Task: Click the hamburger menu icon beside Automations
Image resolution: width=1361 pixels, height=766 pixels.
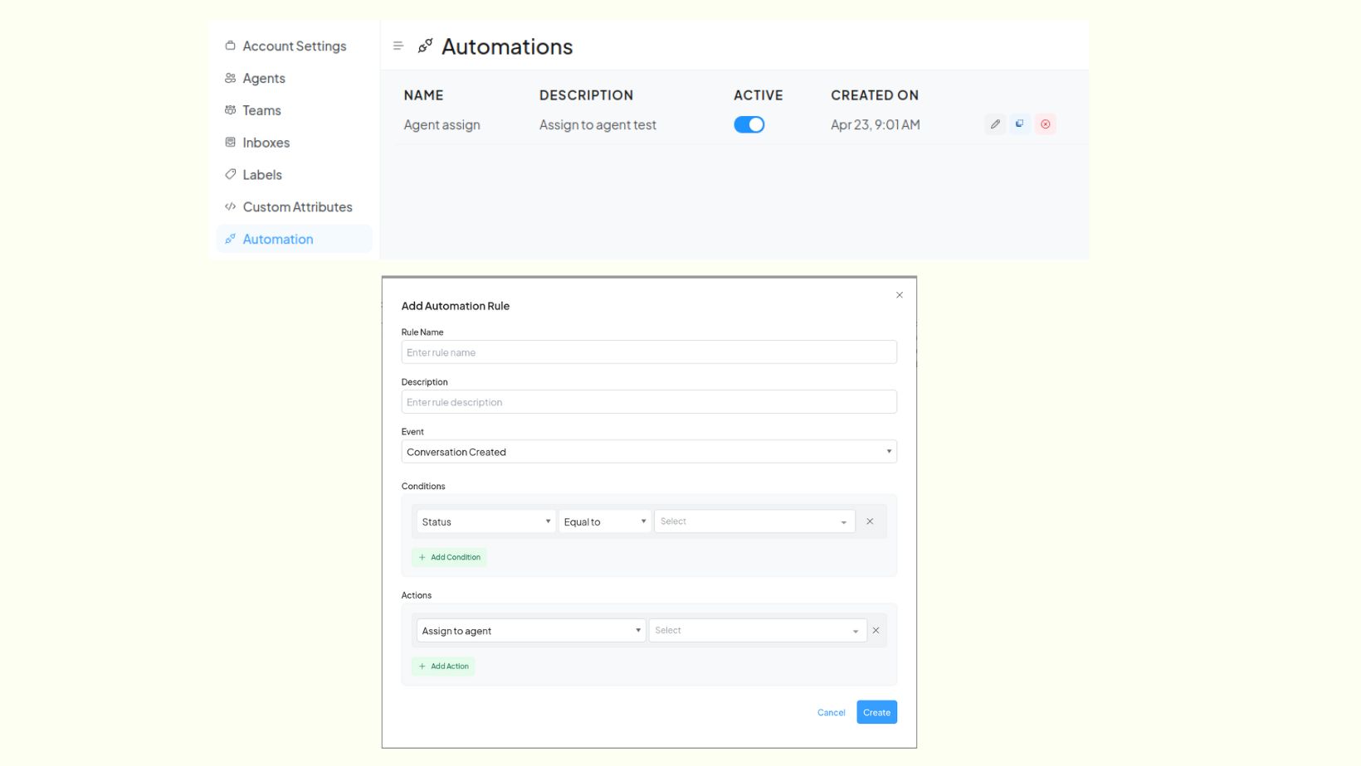Action: (398, 46)
